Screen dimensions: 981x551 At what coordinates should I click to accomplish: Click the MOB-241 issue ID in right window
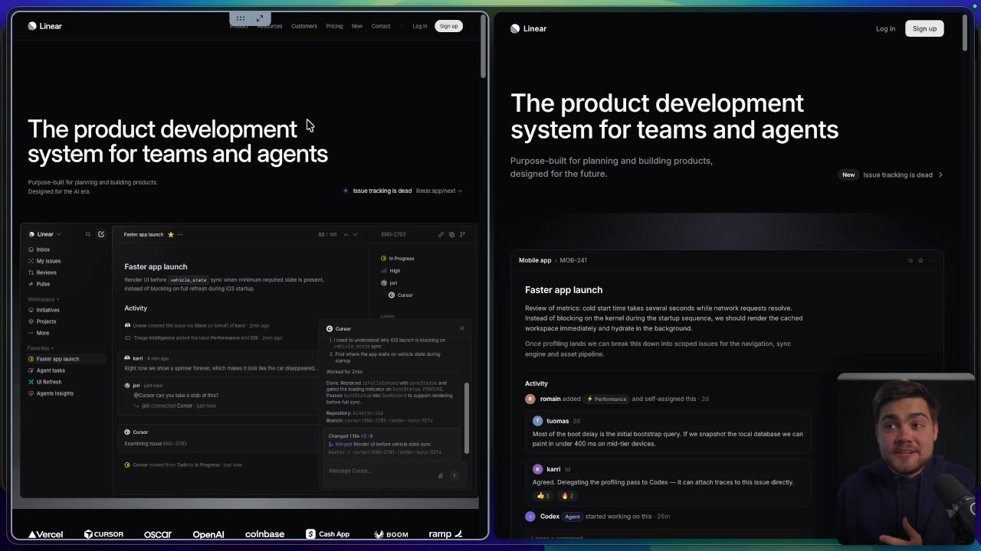tap(573, 260)
